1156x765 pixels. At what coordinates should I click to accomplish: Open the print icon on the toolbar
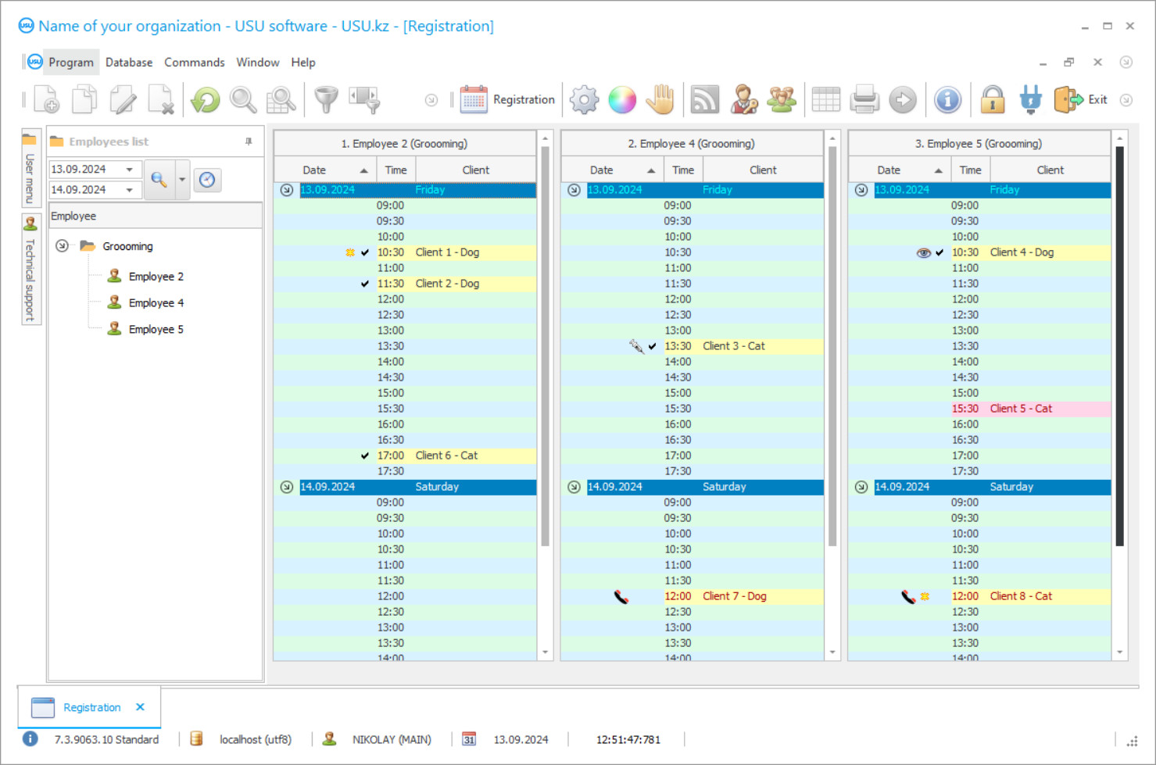tap(864, 99)
